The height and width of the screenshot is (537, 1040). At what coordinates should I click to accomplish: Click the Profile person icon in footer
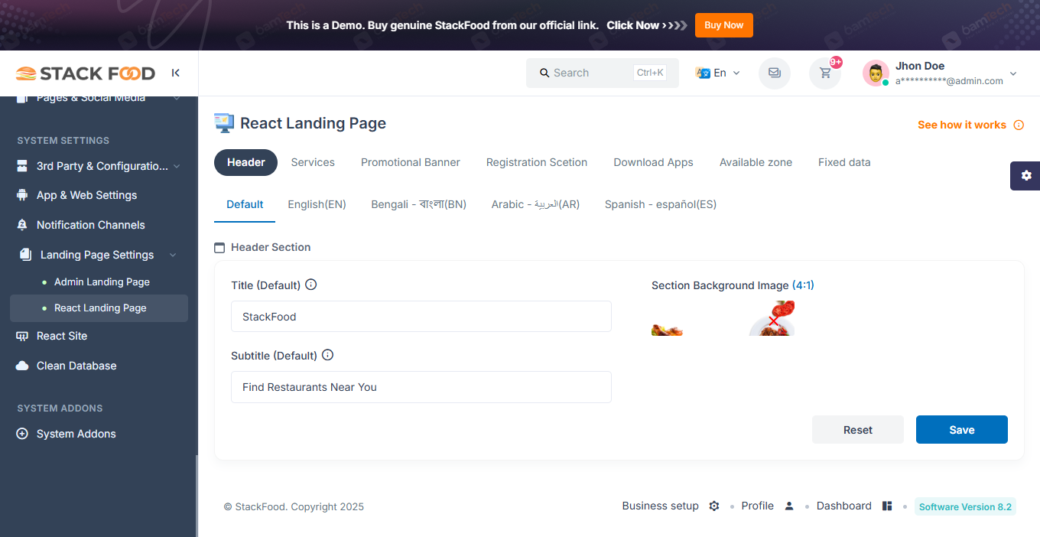(789, 506)
